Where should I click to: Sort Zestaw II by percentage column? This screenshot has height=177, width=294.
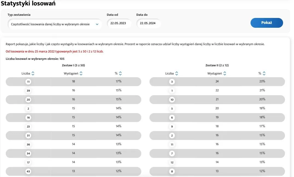(264, 73)
